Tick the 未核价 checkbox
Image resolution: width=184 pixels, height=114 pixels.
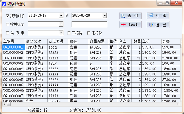89,33
